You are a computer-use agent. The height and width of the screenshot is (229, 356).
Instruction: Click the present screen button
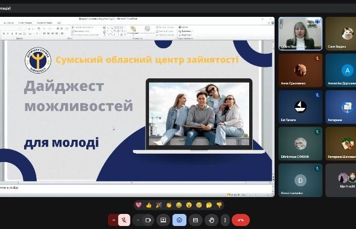pyautogui.click(x=164, y=220)
